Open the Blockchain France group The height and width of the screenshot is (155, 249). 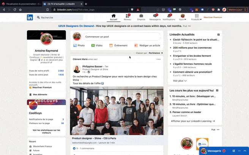pos(43,146)
